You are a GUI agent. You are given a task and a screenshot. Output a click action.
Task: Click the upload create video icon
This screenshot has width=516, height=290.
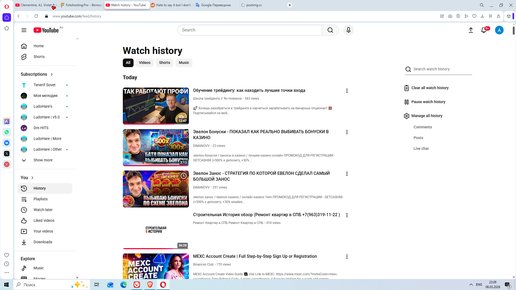pyautogui.click(x=471, y=30)
